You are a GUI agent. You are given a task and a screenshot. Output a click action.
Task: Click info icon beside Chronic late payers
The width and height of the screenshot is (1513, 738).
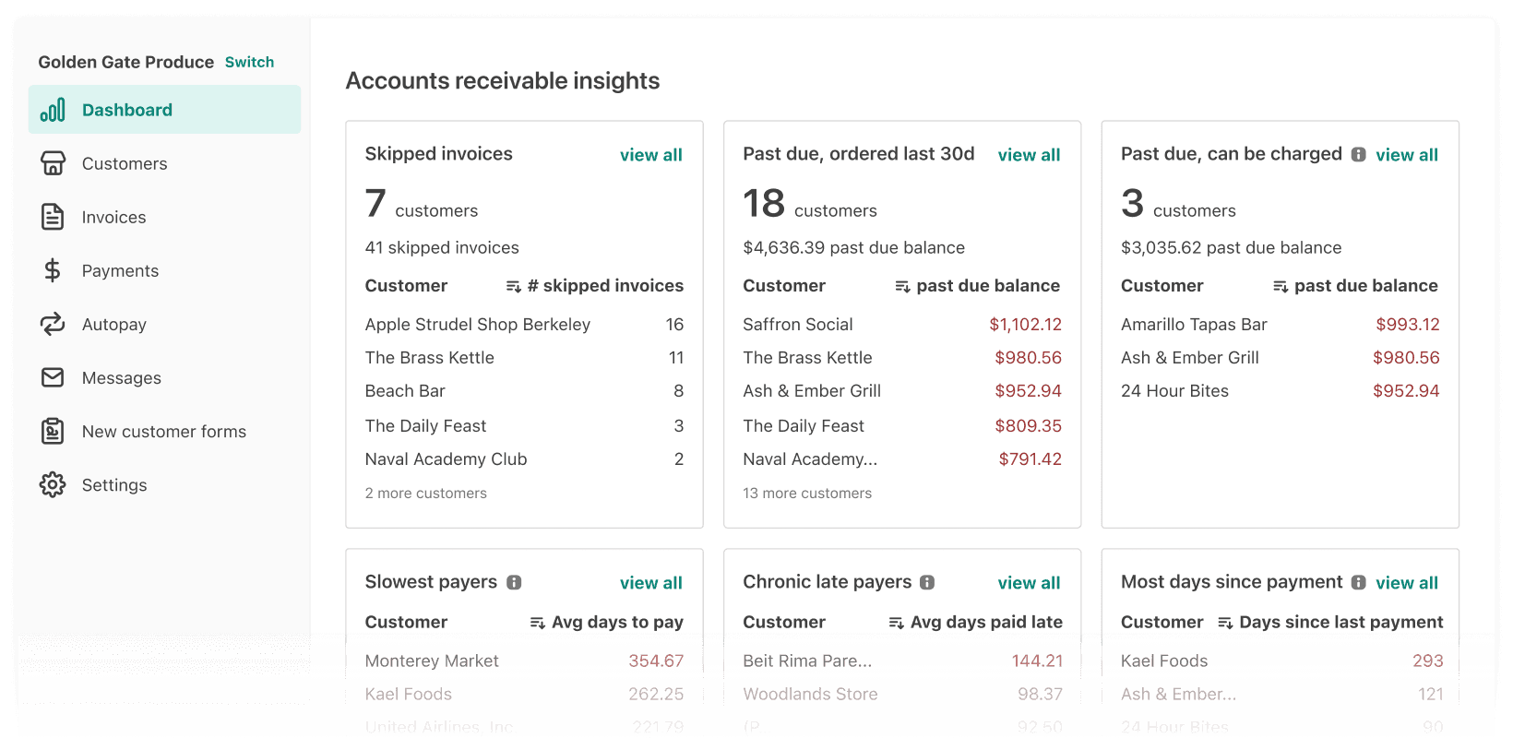pos(927,582)
